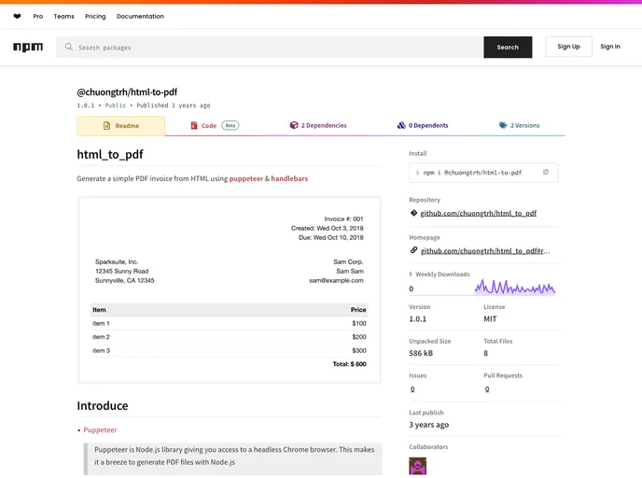Click the Sign In link
The image size is (642, 478).
pos(610,47)
